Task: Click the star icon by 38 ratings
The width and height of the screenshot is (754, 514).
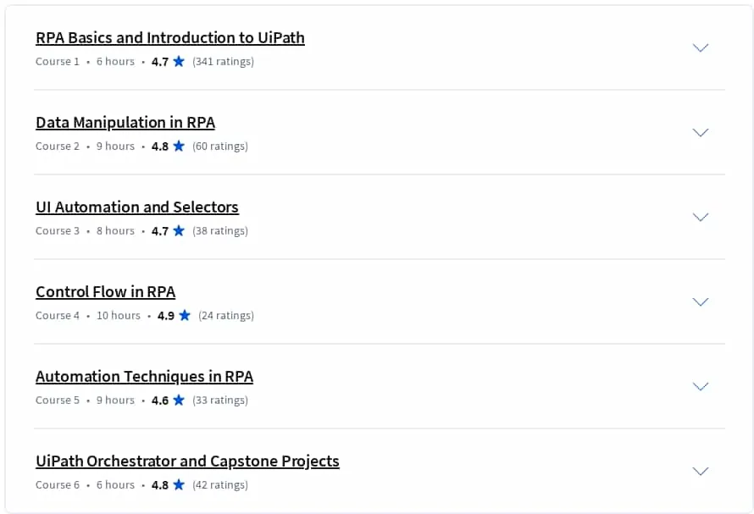Action: [179, 230]
